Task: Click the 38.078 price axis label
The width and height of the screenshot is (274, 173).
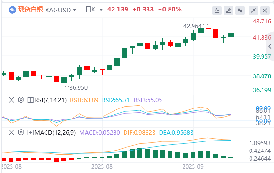Action: (x=262, y=76)
